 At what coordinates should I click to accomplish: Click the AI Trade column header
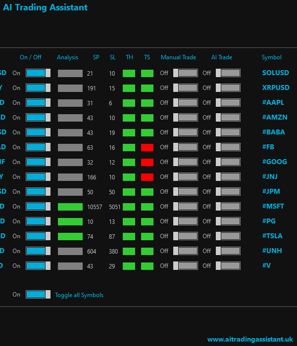pyautogui.click(x=222, y=57)
